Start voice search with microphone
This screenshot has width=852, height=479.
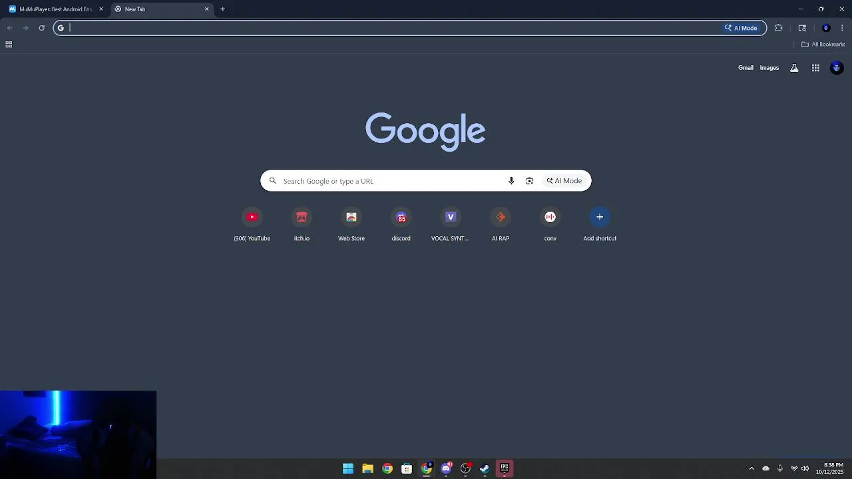[511, 181]
